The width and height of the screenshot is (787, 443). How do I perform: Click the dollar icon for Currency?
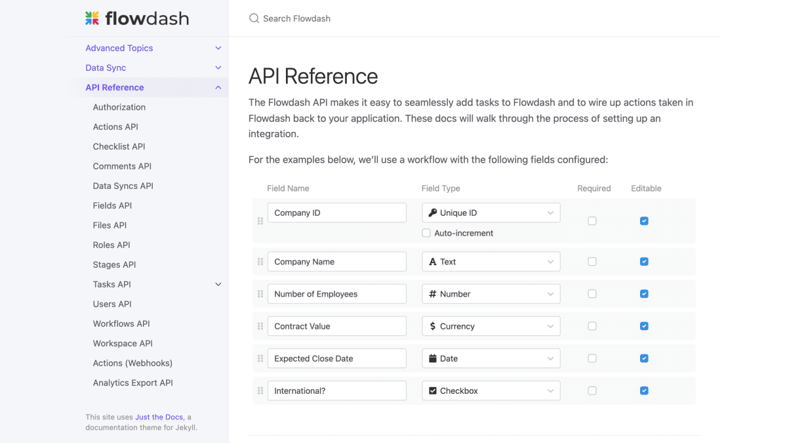coord(433,326)
